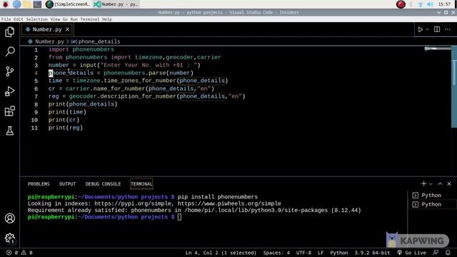Image resolution: width=457 pixels, height=257 pixels.
Task: Click Number.py in the breadcrumb
Action: (x=49, y=41)
